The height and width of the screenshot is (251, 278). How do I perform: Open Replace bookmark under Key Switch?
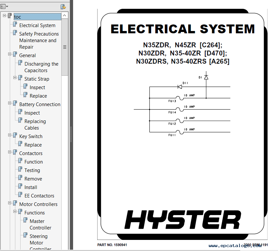[x=33, y=145]
